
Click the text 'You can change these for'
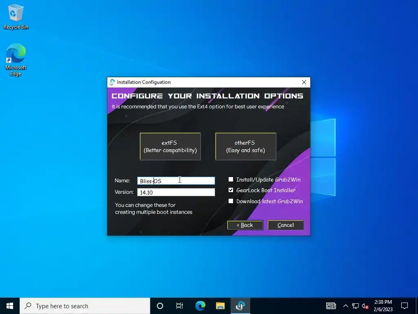pos(145,205)
